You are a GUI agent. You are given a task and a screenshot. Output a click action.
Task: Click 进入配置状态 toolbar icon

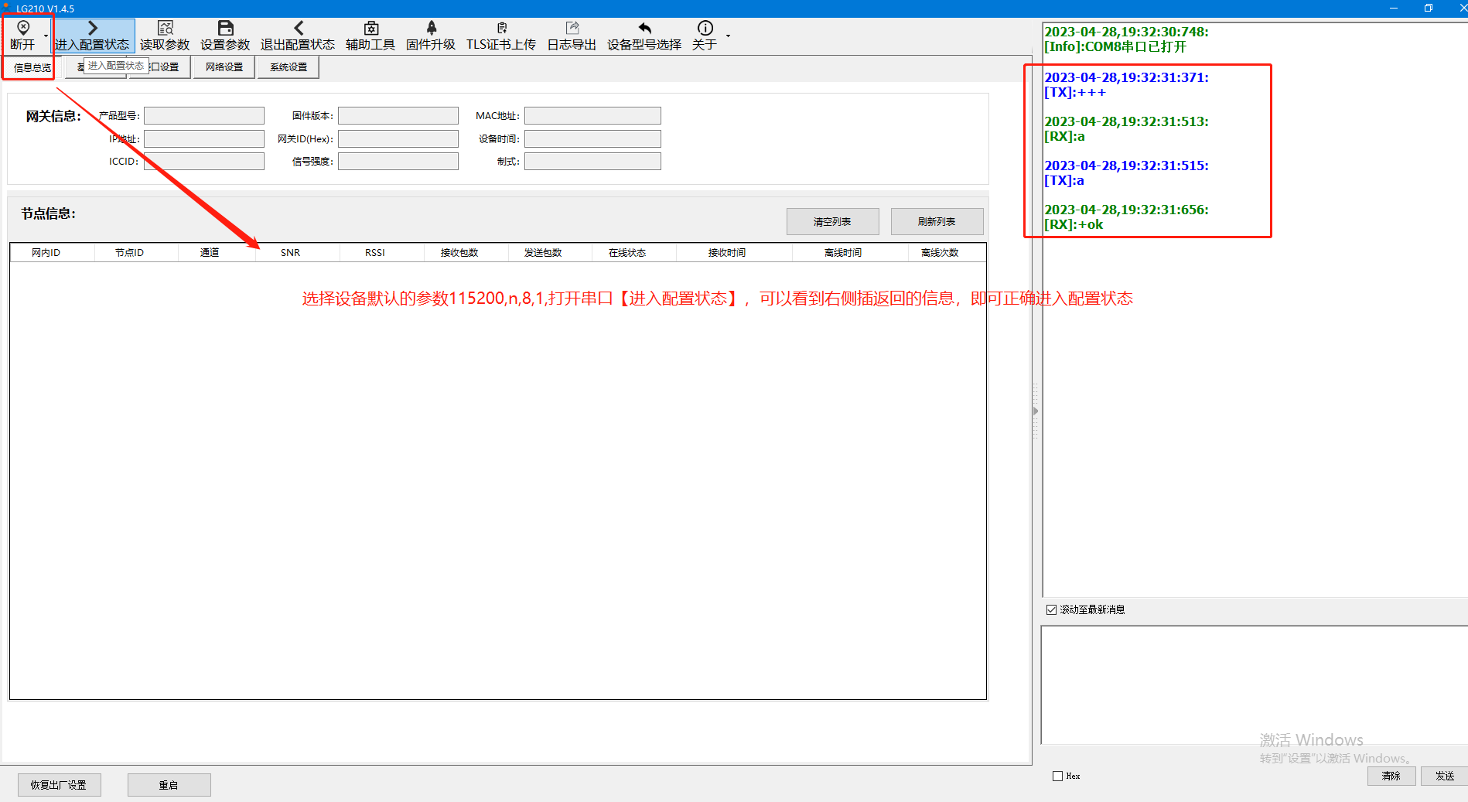coord(92,29)
